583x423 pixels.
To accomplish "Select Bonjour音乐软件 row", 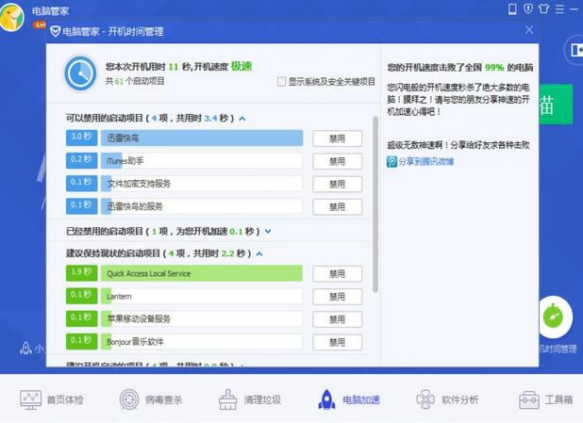I will (x=202, y=342).
